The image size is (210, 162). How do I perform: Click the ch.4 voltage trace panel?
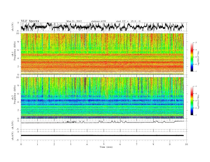pos(104,136)
